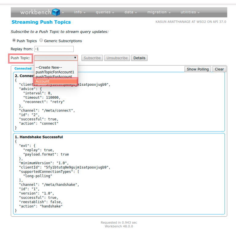Select the Generic Subscriptions radio button
This screenshot has height=232, width=236.
pyautogui.click(x=41, y=40)
